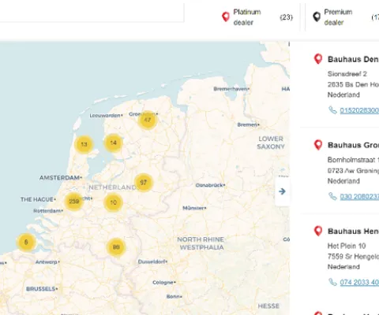Collapse the dealer list with arrow button

(282, 191)
